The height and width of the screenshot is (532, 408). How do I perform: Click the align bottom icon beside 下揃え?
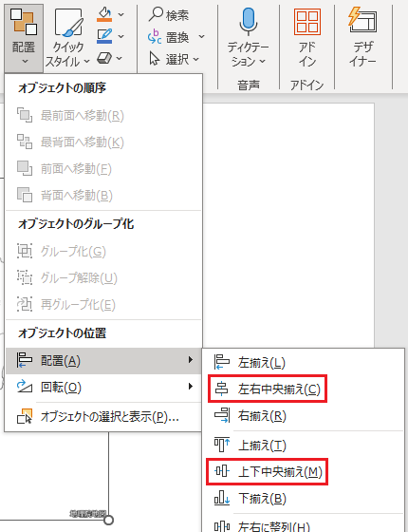222,498
